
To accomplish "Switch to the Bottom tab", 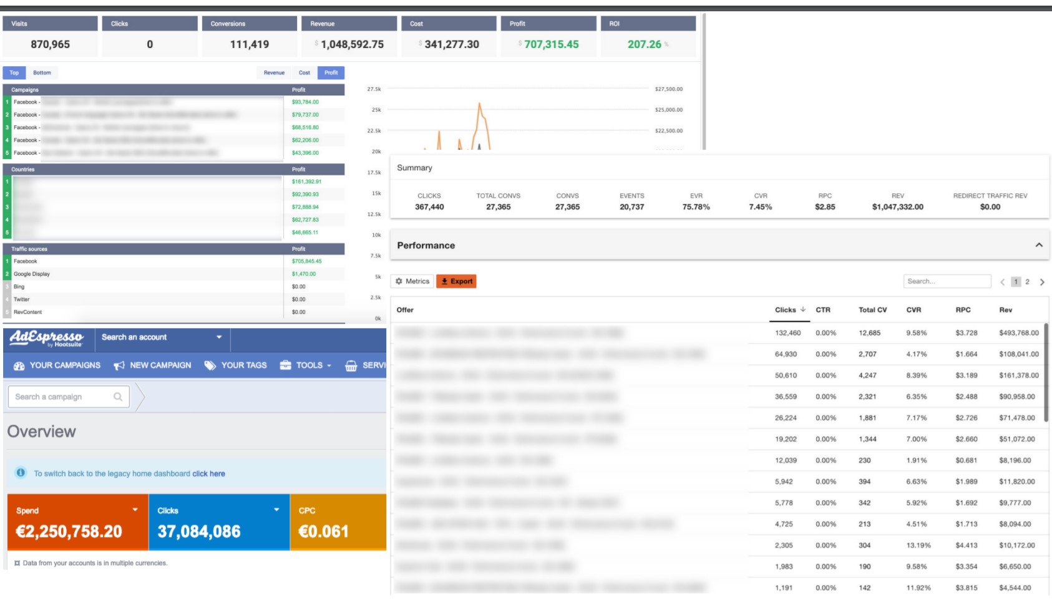I will (x=42, y=73).
